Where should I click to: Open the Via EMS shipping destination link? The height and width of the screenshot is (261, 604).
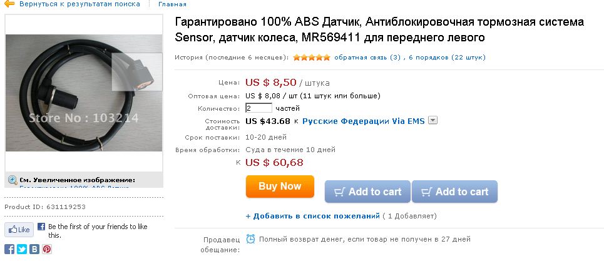[x=364, y=121]
